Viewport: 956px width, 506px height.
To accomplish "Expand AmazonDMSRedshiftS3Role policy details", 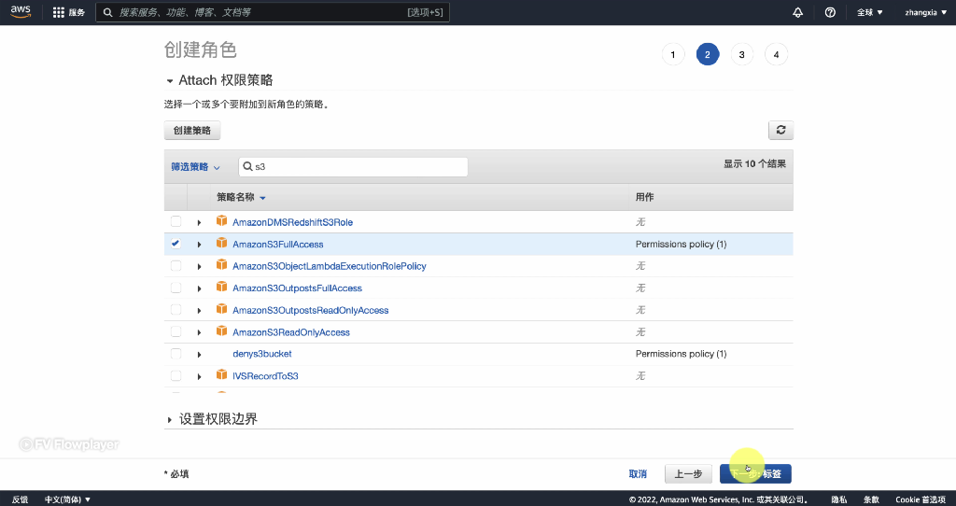I will tap(200, 222).
